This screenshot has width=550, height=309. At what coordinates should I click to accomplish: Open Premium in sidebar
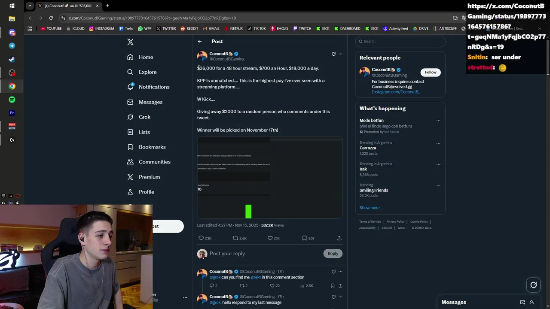pos(144,177)
